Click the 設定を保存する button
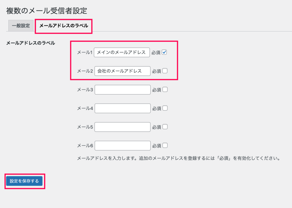This screenshot has width=292, height=208. pyautogui.click(x=25, y=181)
